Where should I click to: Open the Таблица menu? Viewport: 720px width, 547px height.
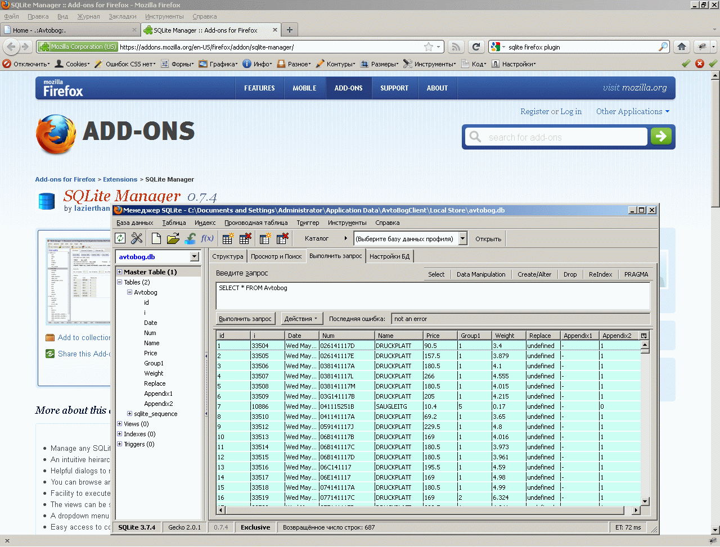174,223
